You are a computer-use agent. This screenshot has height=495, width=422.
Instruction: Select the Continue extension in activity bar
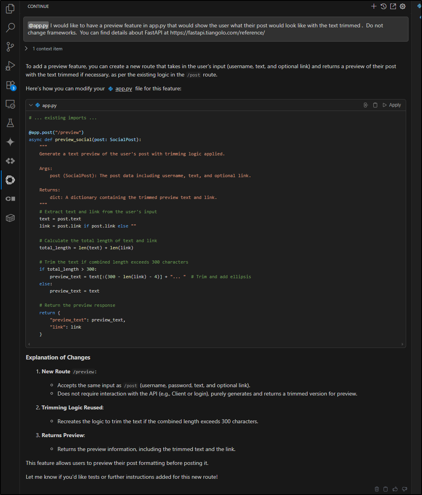10,180
